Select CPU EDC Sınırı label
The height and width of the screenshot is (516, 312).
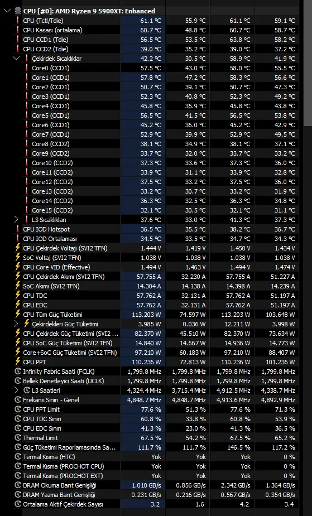pos(42,428)
